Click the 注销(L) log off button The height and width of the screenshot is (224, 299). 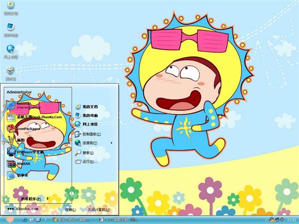[x=67, y=210]
